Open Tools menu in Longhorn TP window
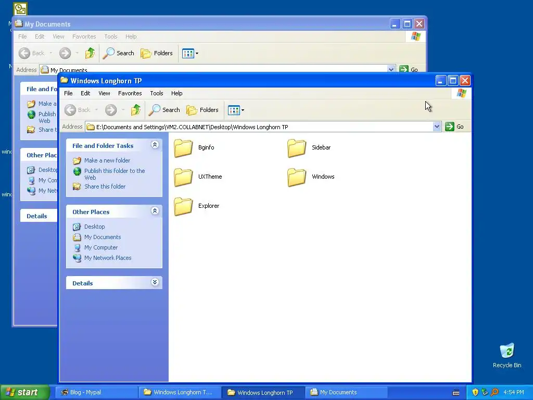 (156, 93)
